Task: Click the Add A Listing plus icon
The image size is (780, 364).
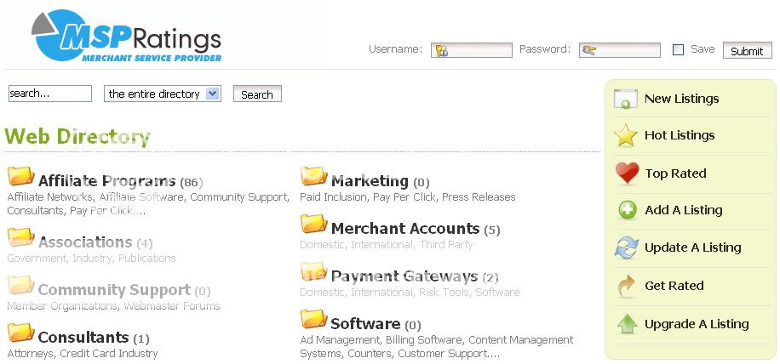Action: pos(627,210)
